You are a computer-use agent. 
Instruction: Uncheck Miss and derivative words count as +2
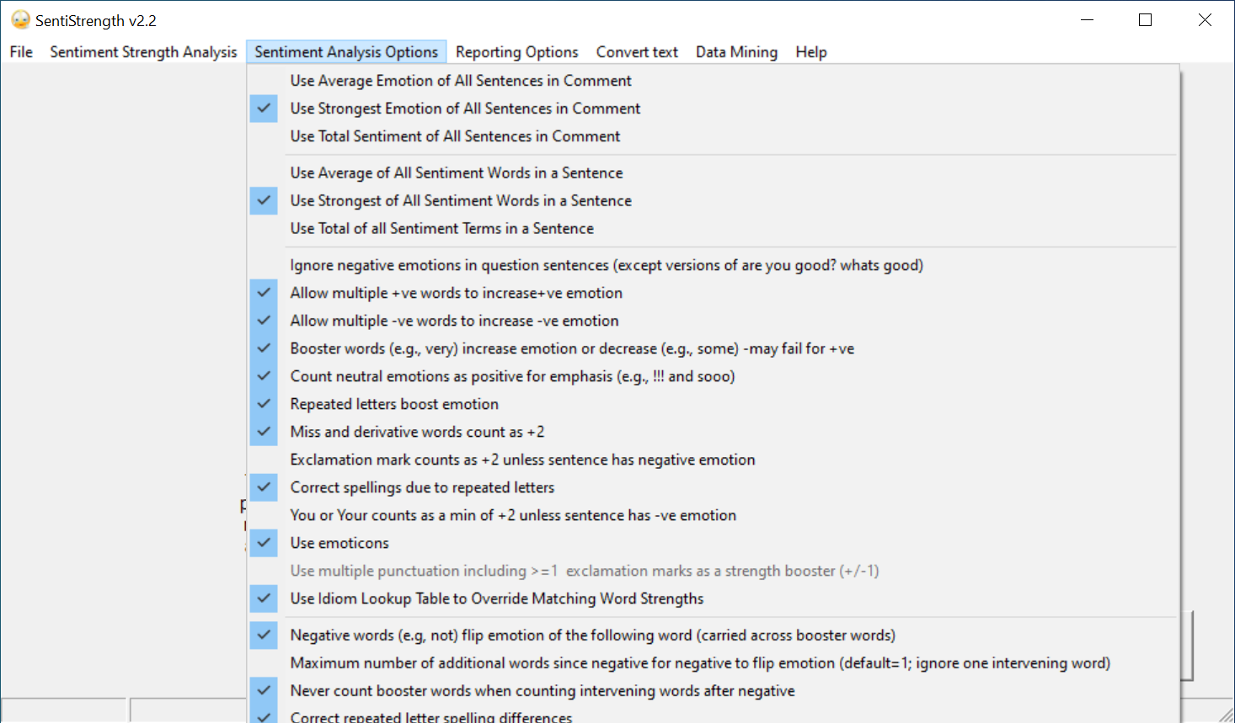coord(416,432)
